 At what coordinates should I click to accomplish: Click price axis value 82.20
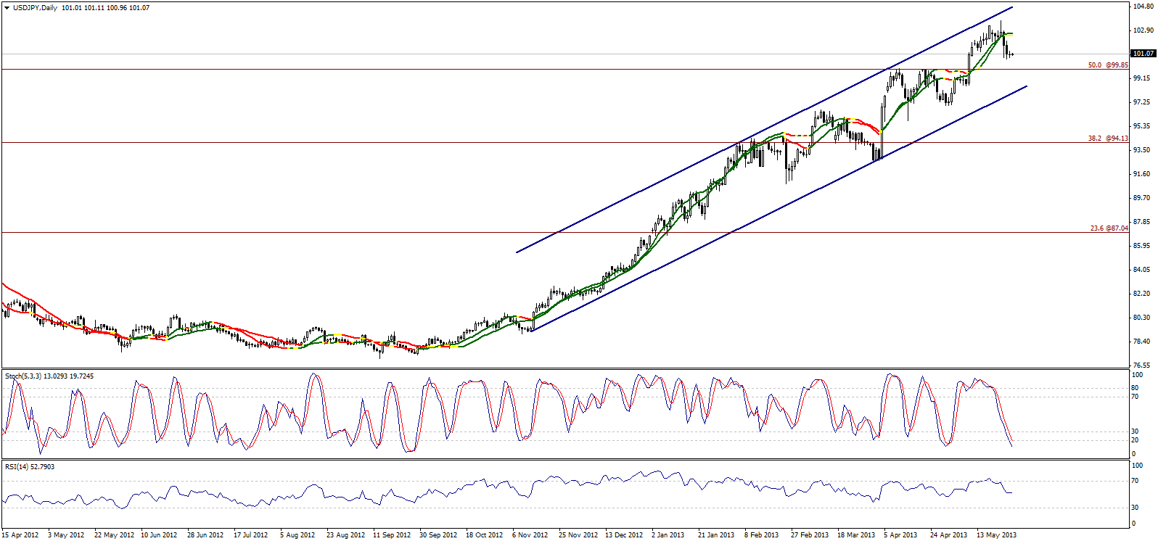coord(1143,294)
